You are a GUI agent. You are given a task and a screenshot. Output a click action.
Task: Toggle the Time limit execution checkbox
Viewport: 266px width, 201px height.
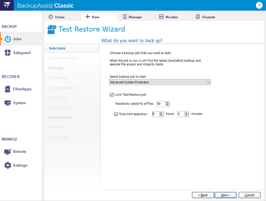coord(116,114)
